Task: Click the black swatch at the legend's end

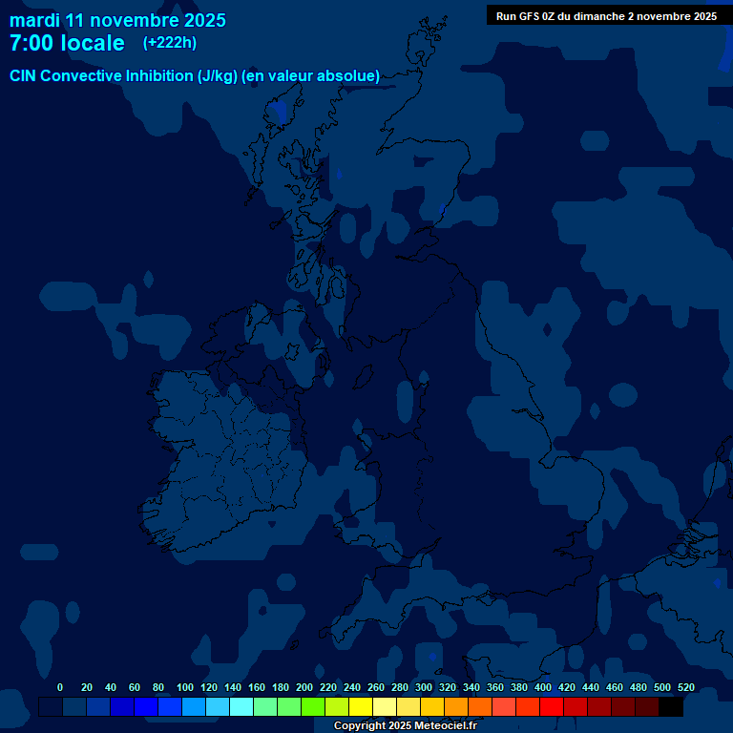Action: 671,707
